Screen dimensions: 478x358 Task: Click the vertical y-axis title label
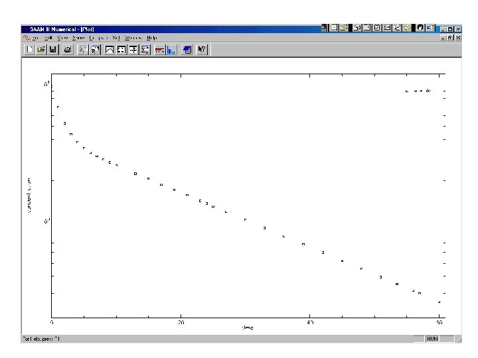coord(29,196)
